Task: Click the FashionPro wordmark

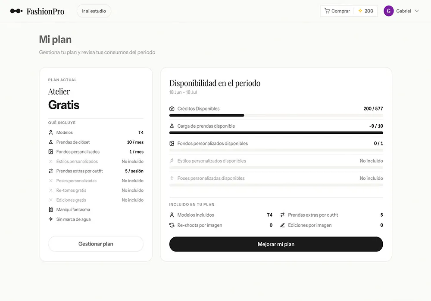Action: pos(45,11)
